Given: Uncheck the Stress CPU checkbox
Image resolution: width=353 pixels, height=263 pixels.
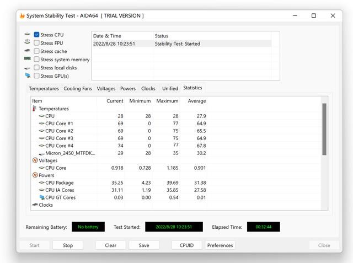Looking at the screenshot, I should tap(36, 35).
